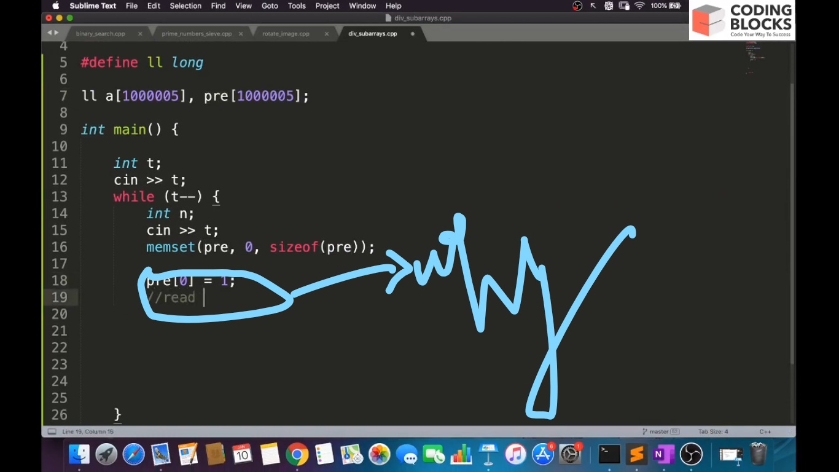Open Safari from the dock

133,455
